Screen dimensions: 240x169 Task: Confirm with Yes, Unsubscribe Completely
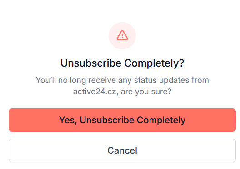tap(122, 120)
